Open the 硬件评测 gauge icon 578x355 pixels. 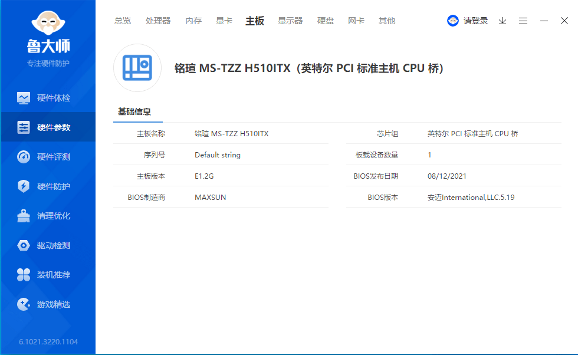tap(23, 157)
